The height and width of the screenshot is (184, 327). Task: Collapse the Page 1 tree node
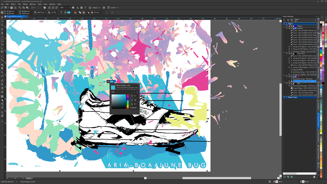pyautogui.click(x=284, y=24)
